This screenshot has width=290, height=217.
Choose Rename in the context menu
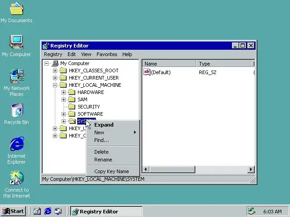(113, 160)
